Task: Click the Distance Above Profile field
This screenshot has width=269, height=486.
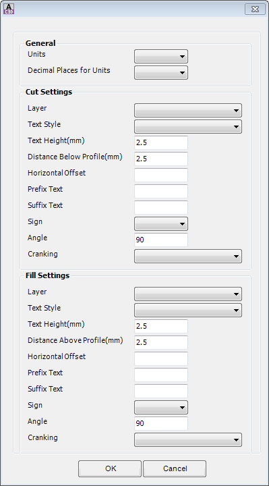Action: pyautogui.click(x=161, y=342)
